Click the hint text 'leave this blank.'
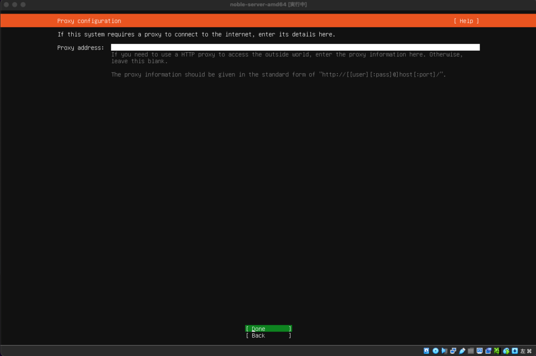Viewport: 536px width, 356px height. tap(139, 61)
